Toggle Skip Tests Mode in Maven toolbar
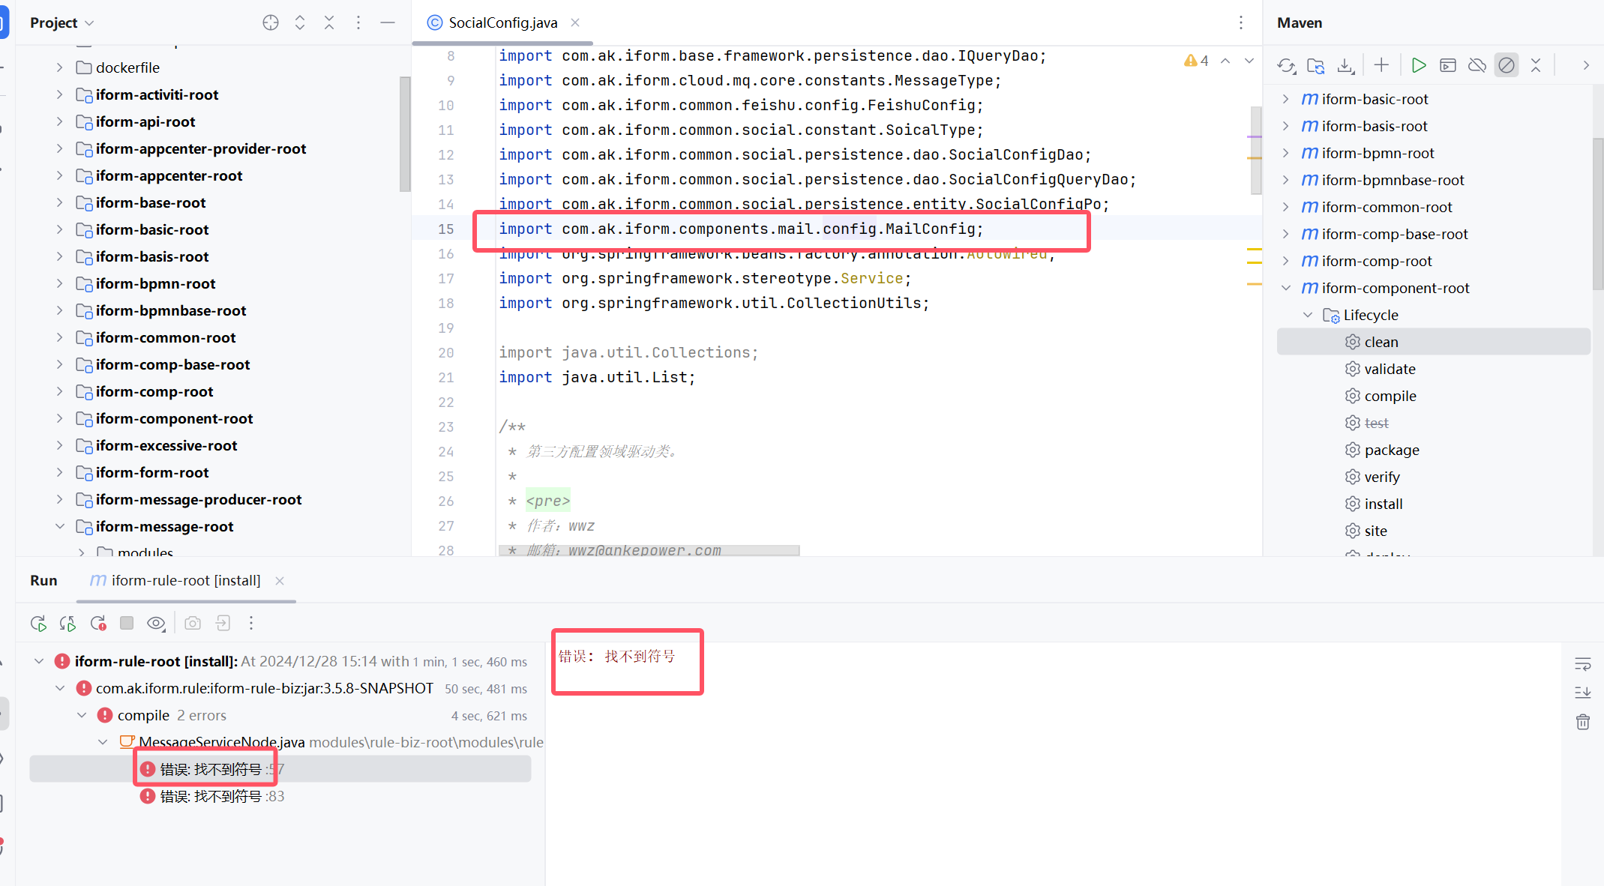This screenshot has height=886, width=1604. [x=1506, y=66]
